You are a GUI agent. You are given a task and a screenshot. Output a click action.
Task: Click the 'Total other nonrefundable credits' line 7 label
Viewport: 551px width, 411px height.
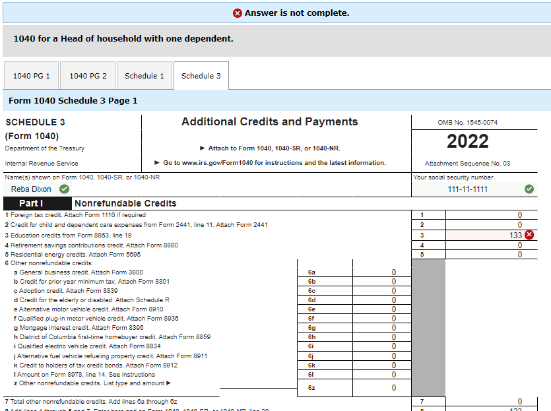[94, 402]
